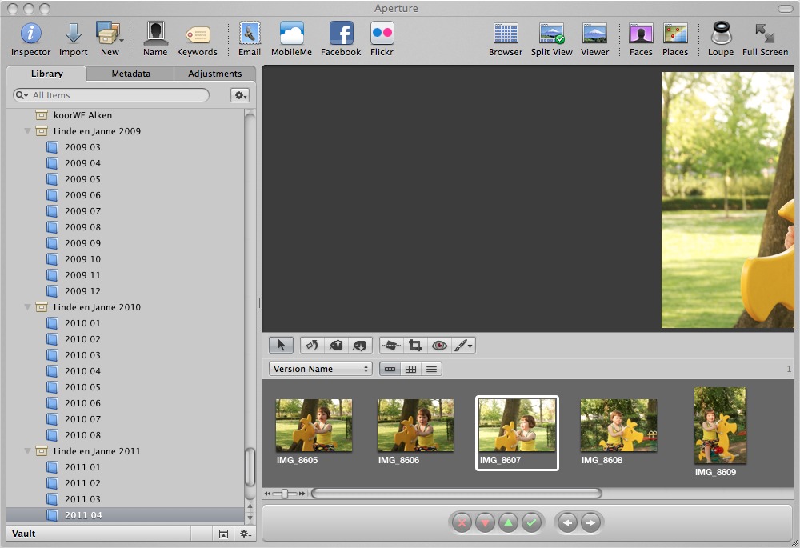Switch to the Adjustments tab
Image resolution: width=800 pixels, height=548 pixels.
point(214,74)
